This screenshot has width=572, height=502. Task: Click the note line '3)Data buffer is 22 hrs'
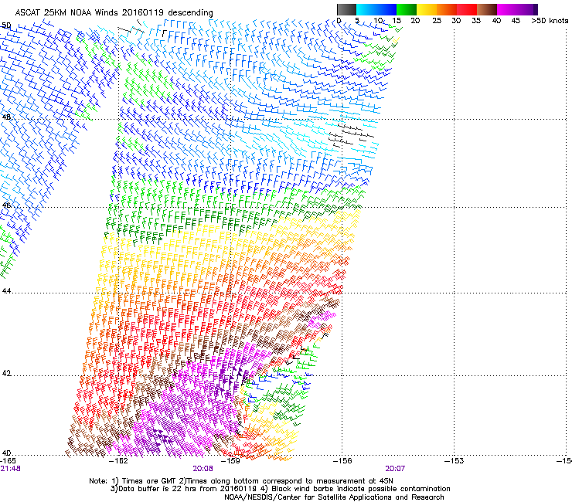click(x=280, y=489)
